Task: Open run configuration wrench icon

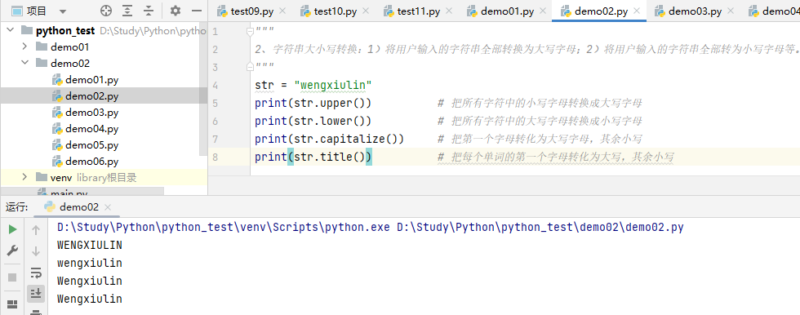Action: click(x=12, y=251)
